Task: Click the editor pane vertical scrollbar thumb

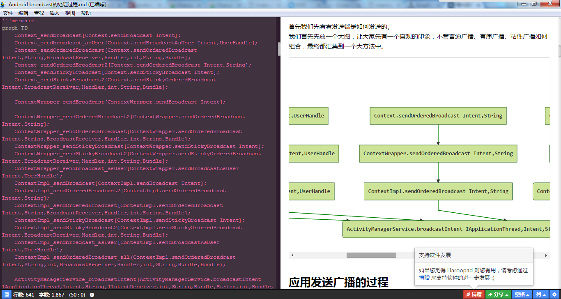Action: point(279,49)
